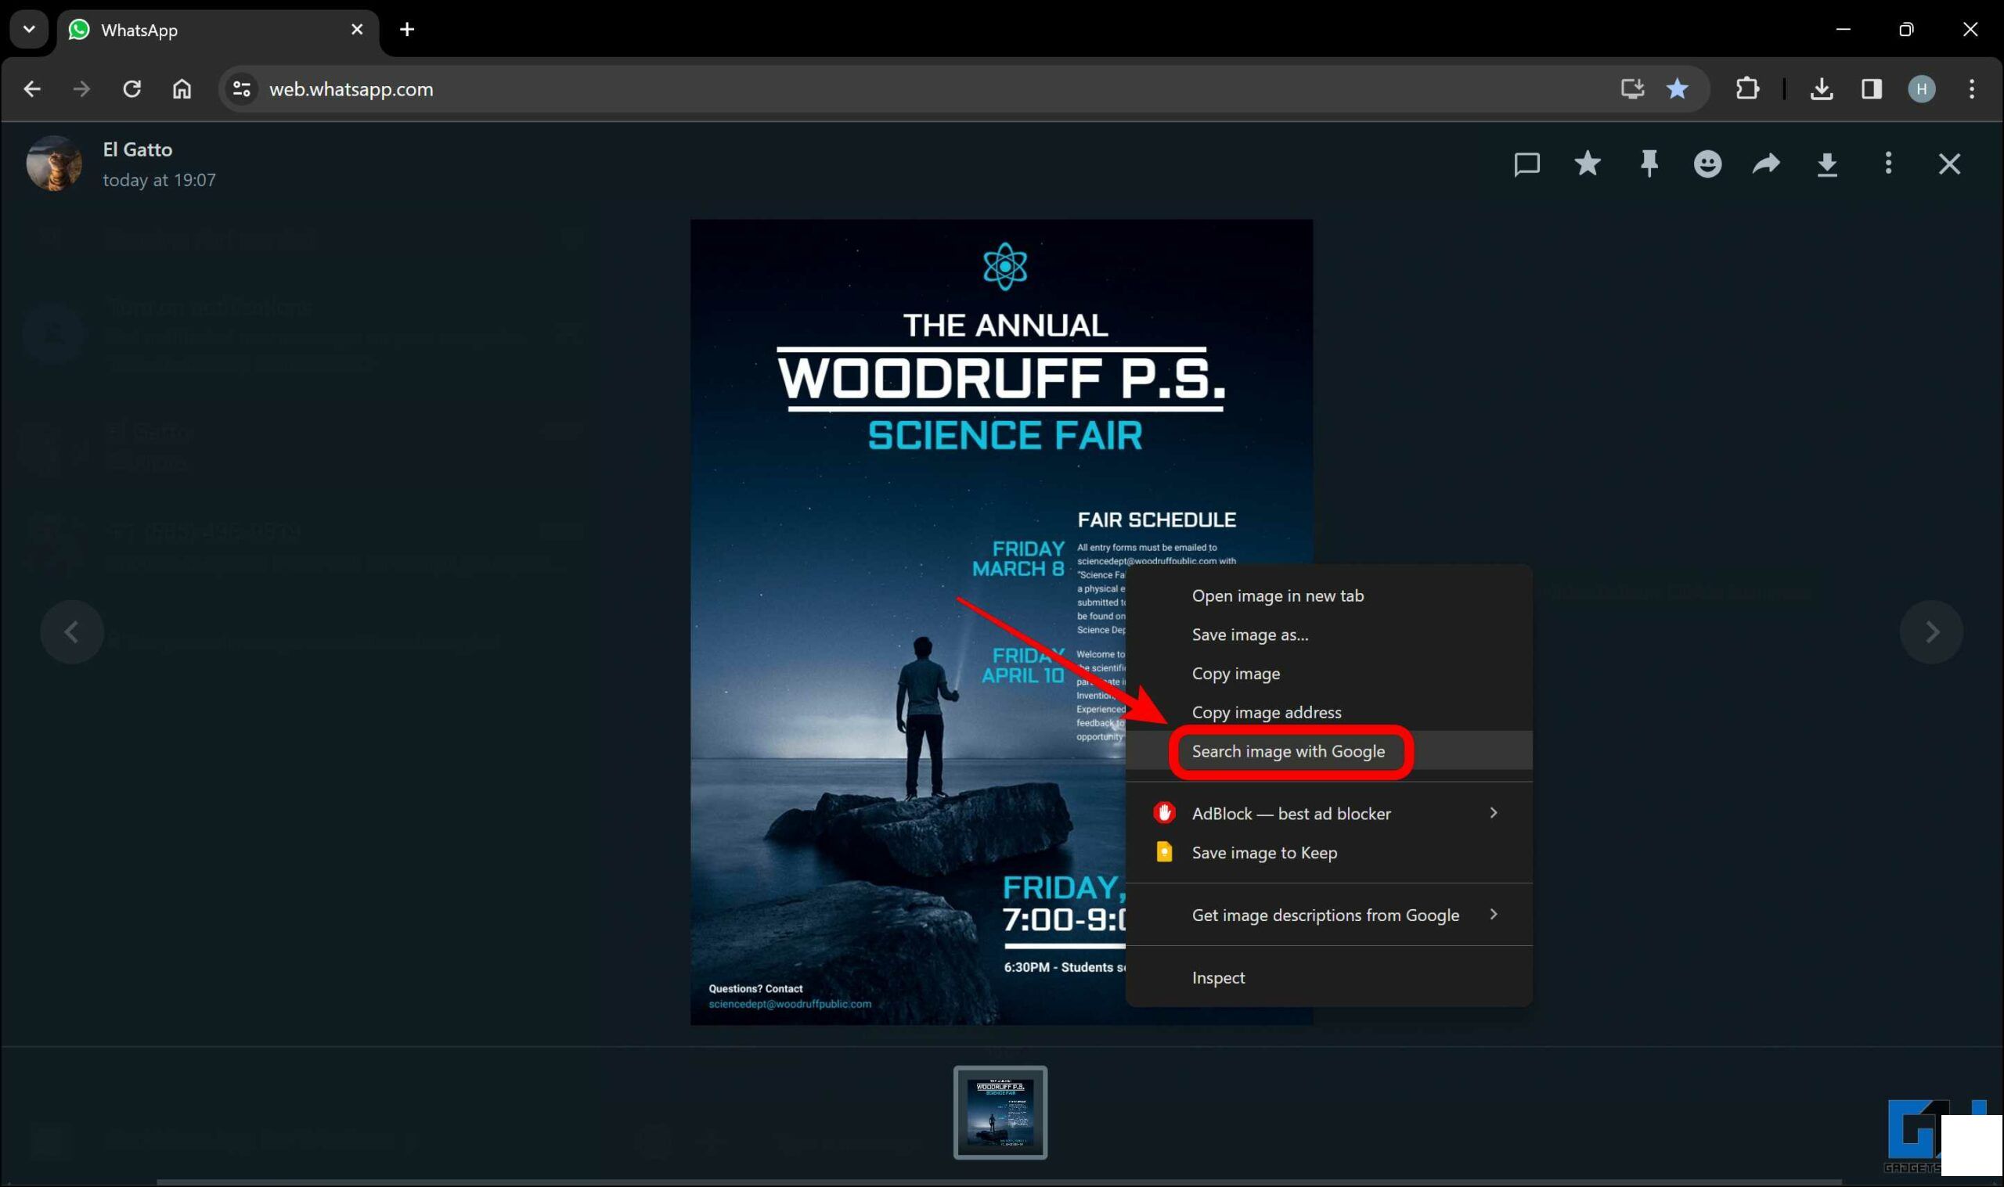Expand 'Get image descriptions from Google' submenu
This screenshot has height=1187, width=2004.
(x=1494, y=914)
